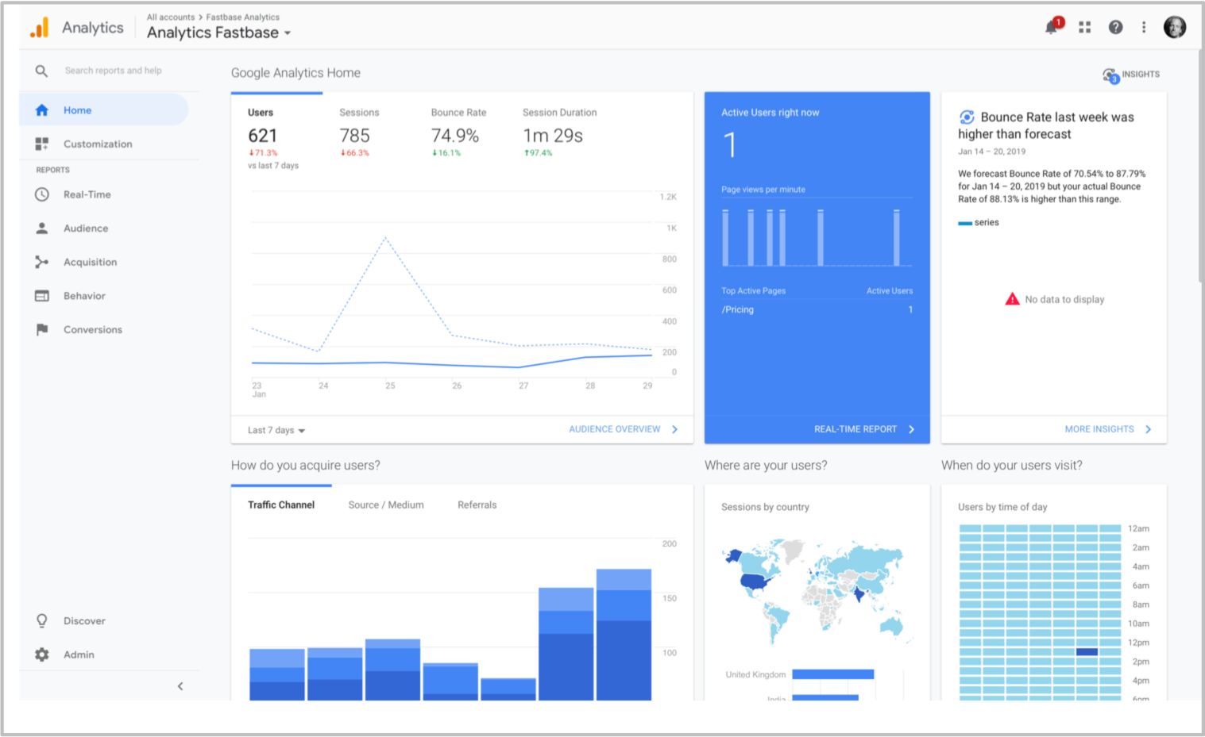The height and width of the screenshot is (737, 1205).
Task: Click the Real-Time Report arrow chevron
Action: coord(911,429)
